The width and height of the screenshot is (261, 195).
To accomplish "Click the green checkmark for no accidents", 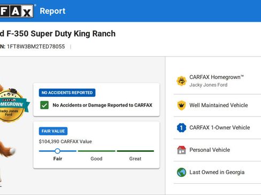I will tap(44, 105).
